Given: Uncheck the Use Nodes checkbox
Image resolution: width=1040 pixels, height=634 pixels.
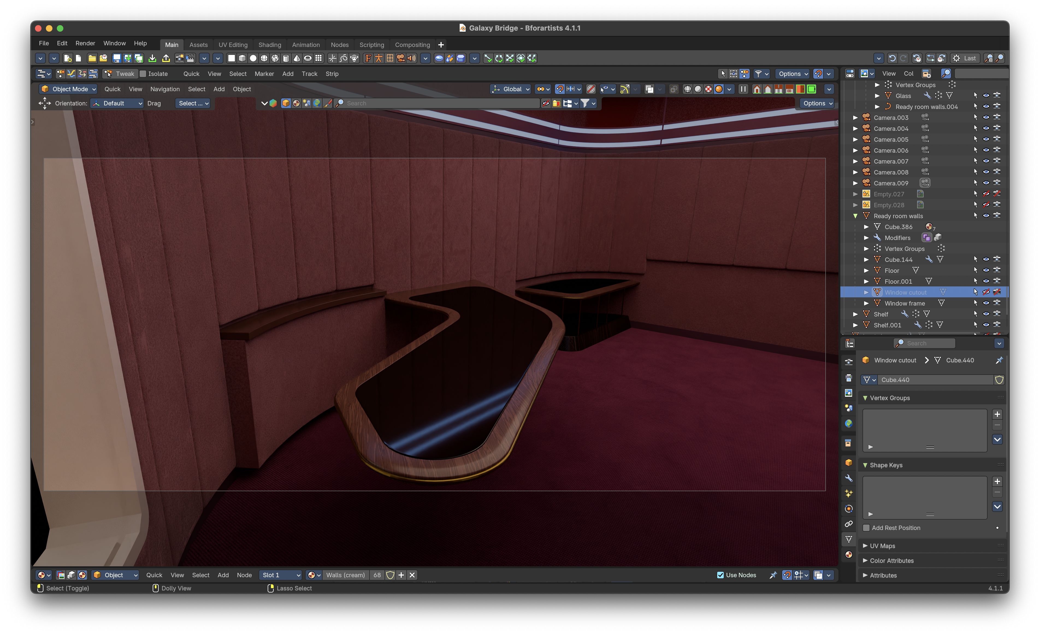Looking at the screenshot, I should click(720, 575).
